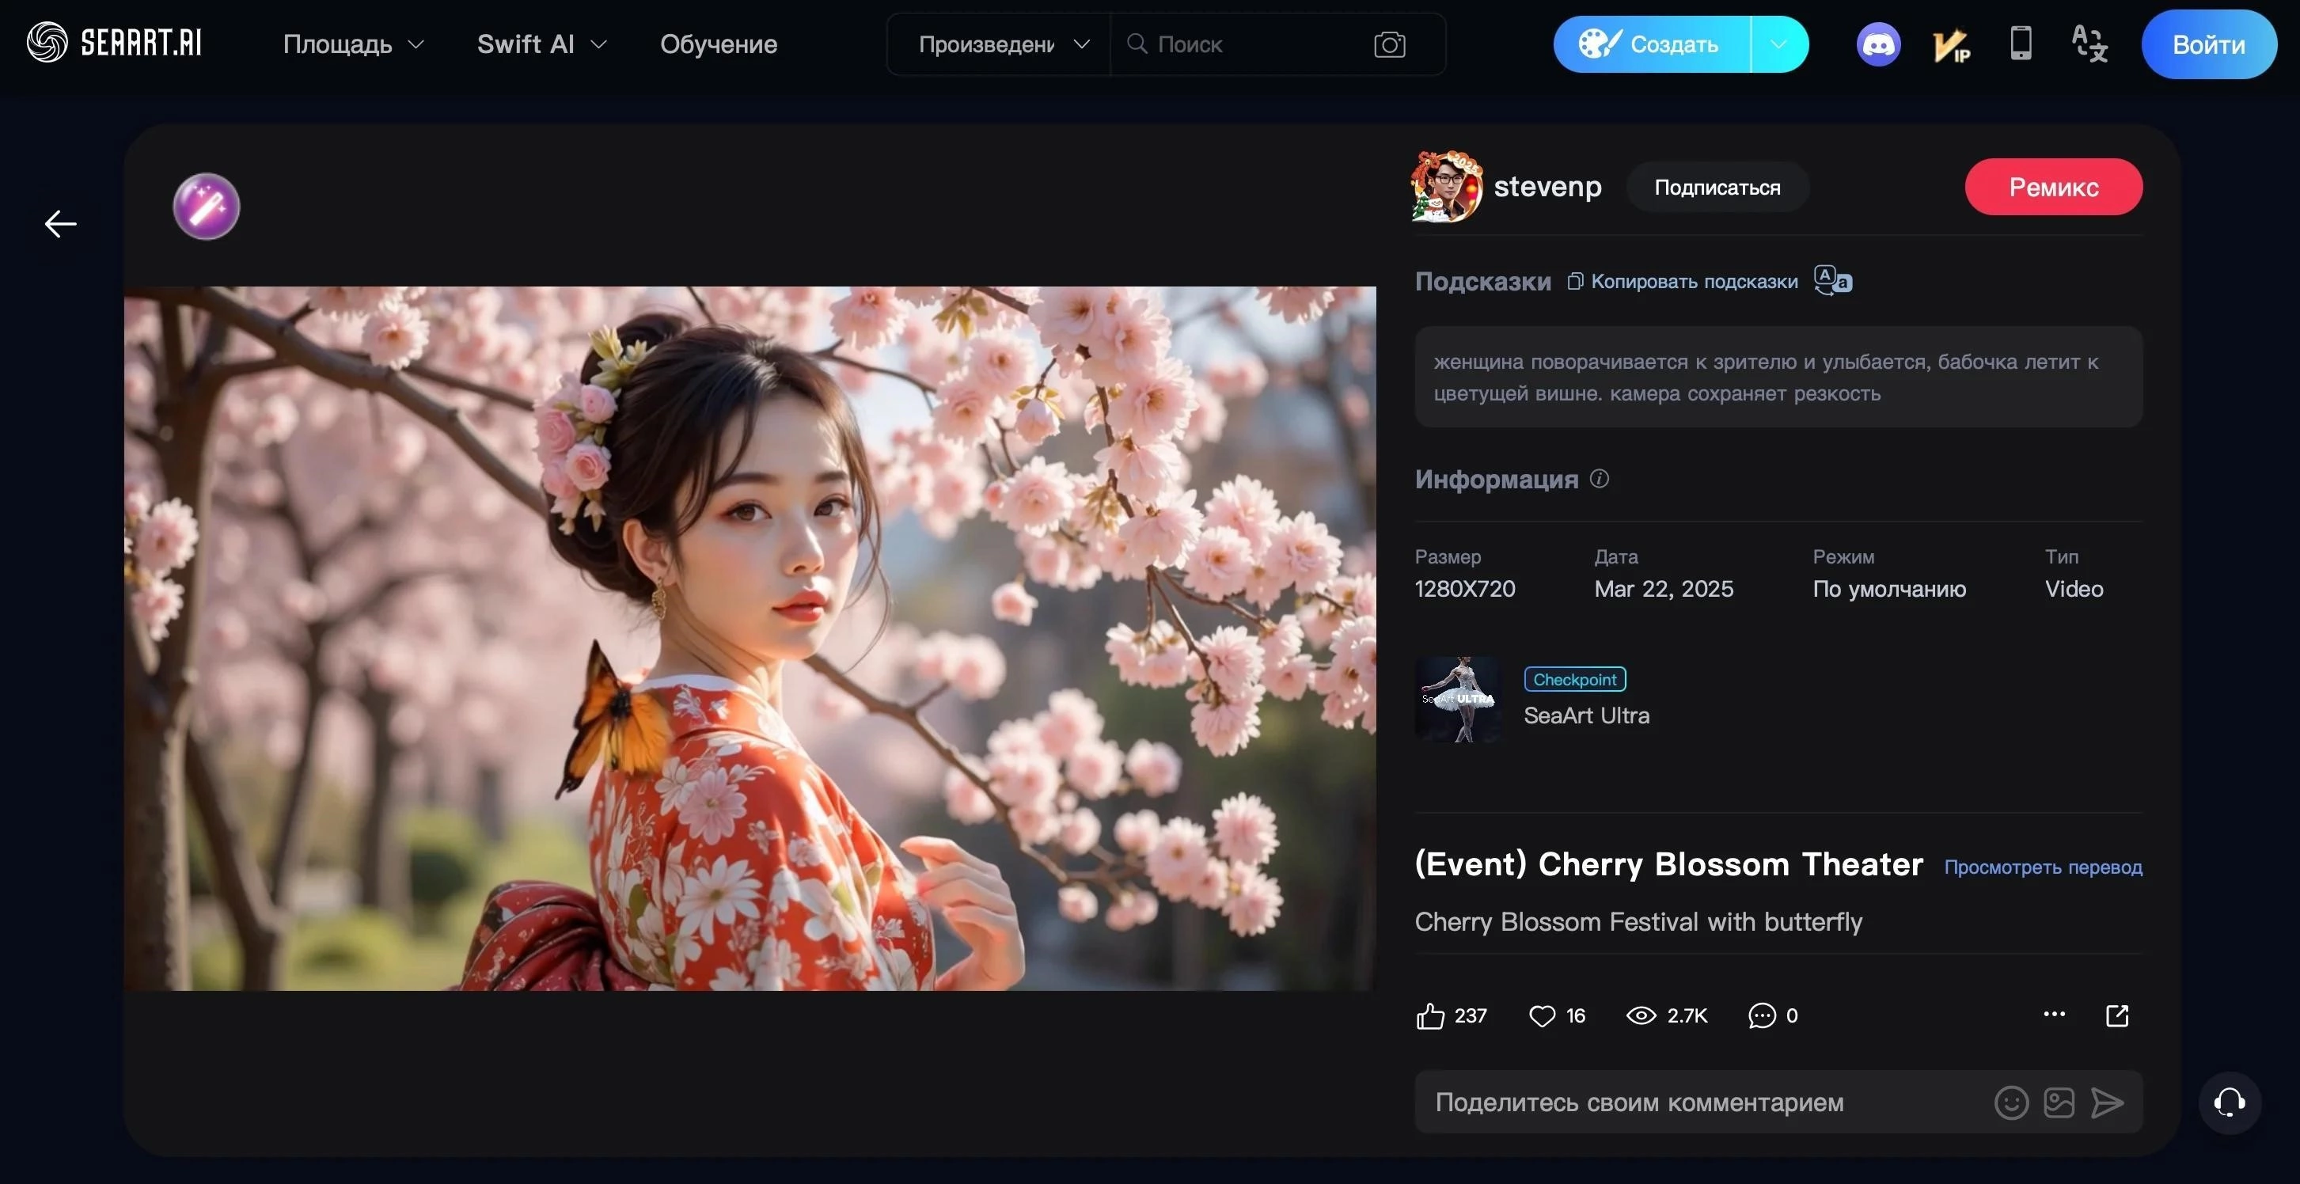Viewport: 2300px width, 1184px height.
Task: Translate prompts with the translate icon
Action: pyautogui.click(x=1833, y=280)
